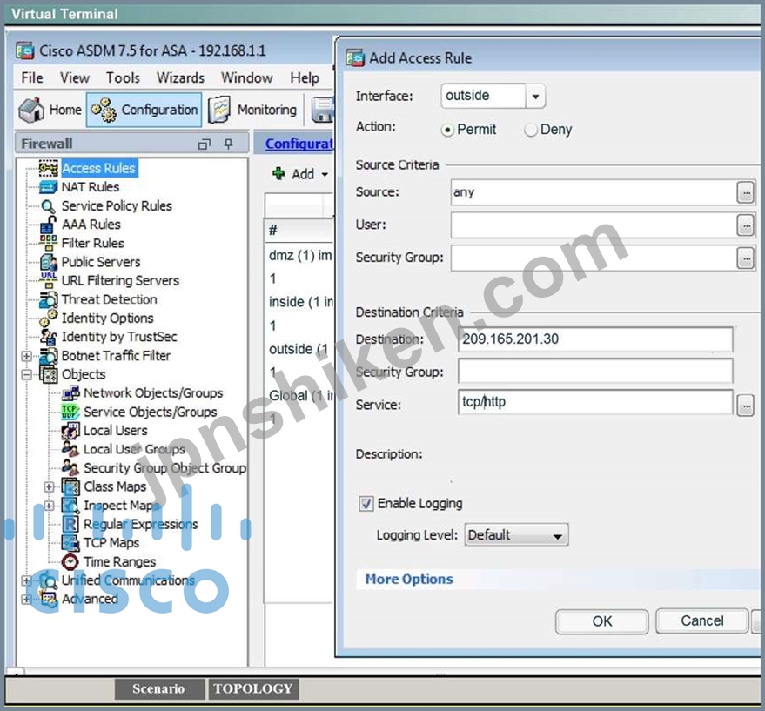Select the Deny action radio button
Screen dimensions: 765x711
[x=531, y=131]
